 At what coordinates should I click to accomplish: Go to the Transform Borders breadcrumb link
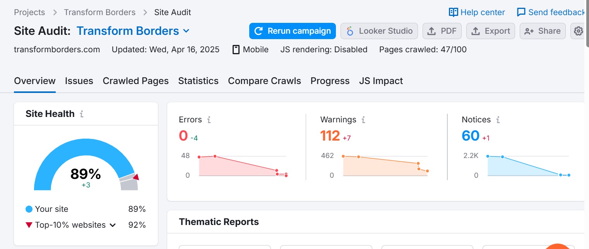point(100,12)
